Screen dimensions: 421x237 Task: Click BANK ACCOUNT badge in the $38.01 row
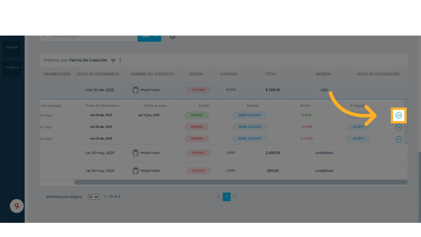(x=250, y=115)
